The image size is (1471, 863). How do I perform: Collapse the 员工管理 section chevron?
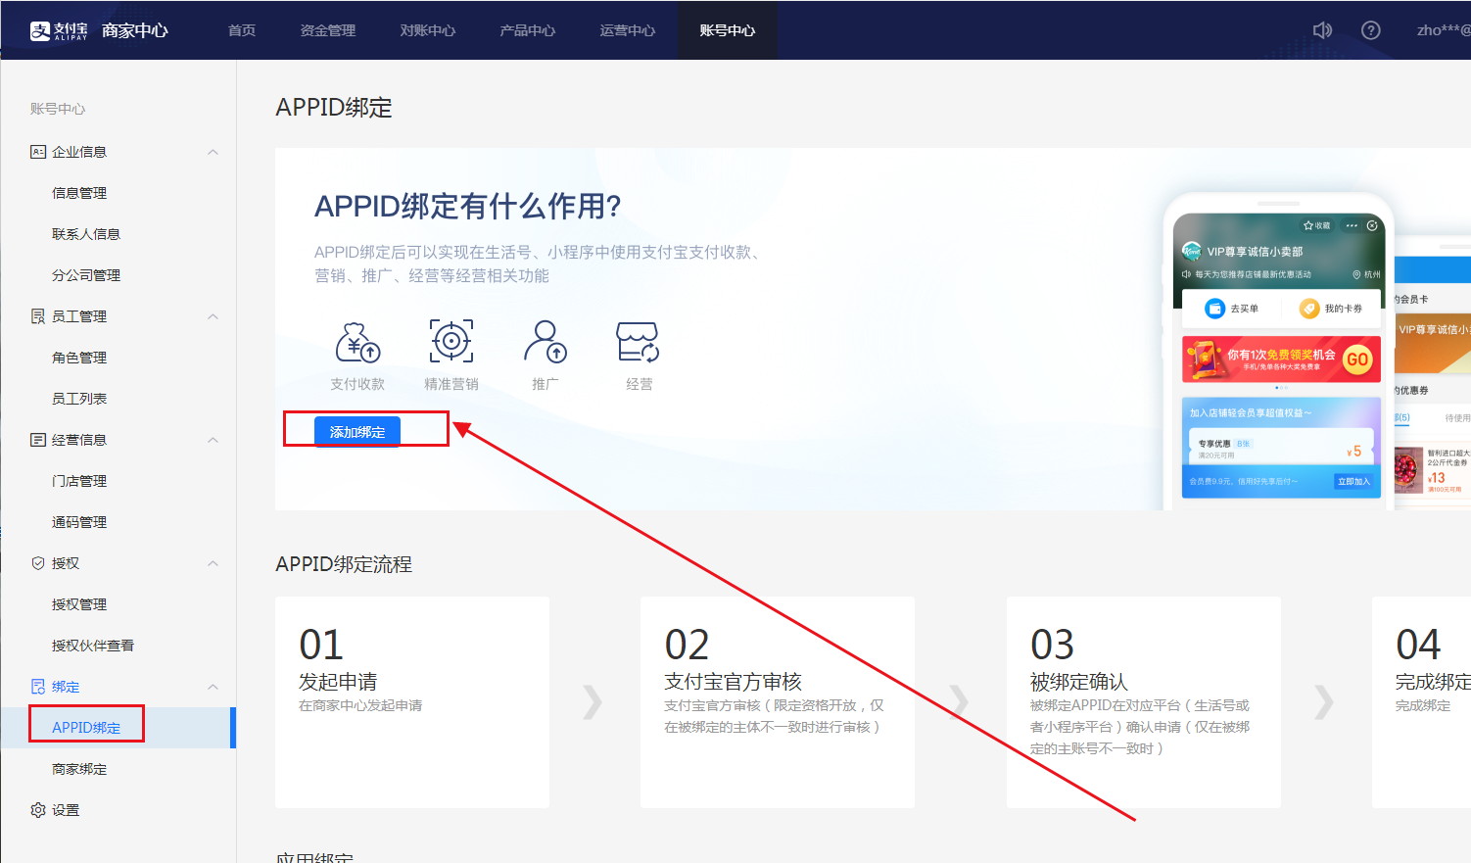(213, 316)
